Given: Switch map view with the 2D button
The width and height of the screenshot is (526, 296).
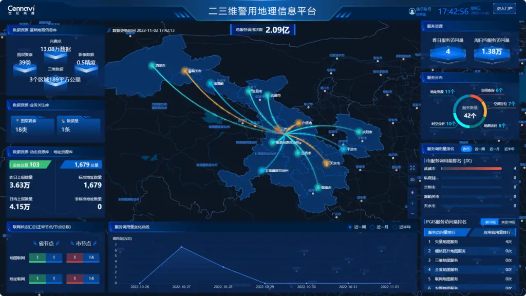Looking at the screenshot, I should [412, 180].
